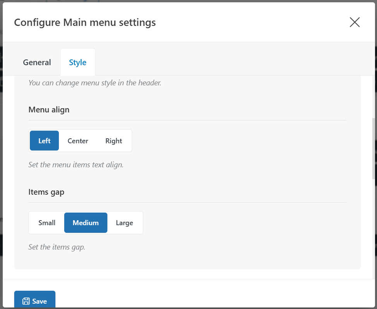
Task: Select the Style tab
Action: pos(77,62)
